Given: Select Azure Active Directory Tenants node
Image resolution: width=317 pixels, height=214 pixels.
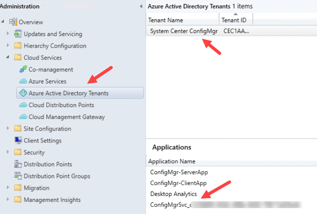Looking at the screenshot, I should click(80, 93).
